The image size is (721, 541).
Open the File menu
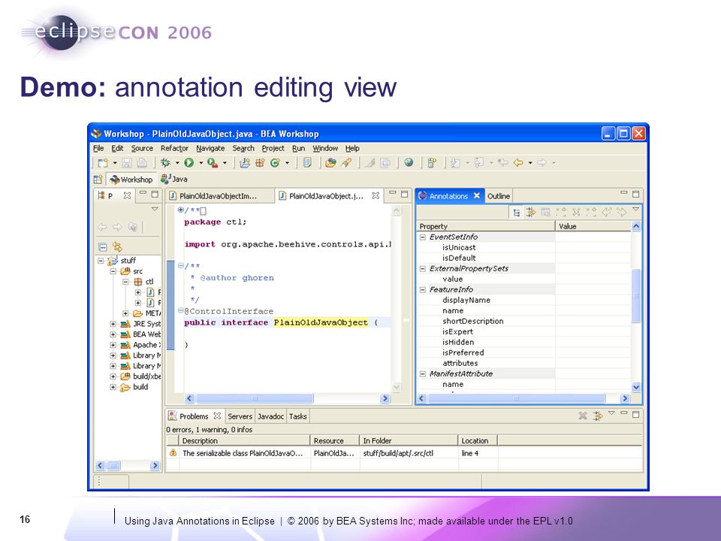click(x=98, y=148)
